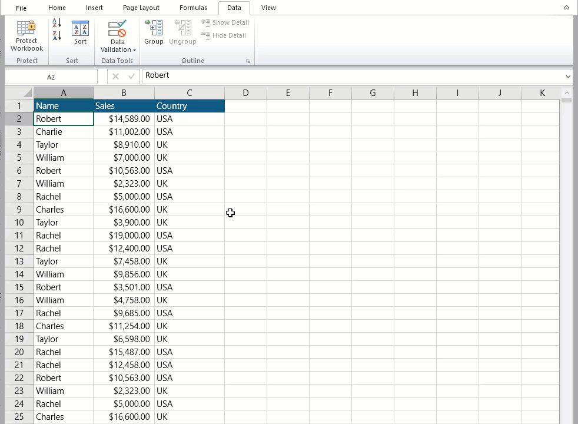Click the Select All corner triangle
Image resolution: width=578 pixels, height=424 pixels.
[27, 93]
